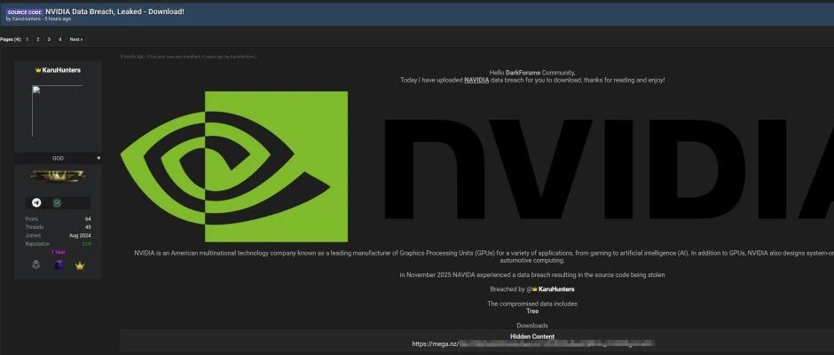Click the gold crown award badge
Screen dimensions: 834x355
tap(80, 265)
